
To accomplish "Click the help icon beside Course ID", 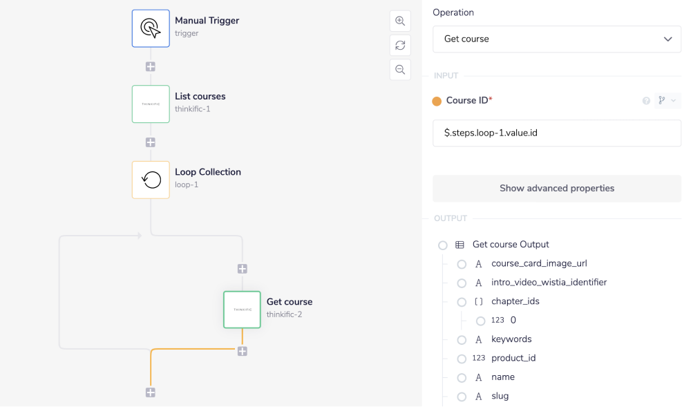I will [647, 101].
